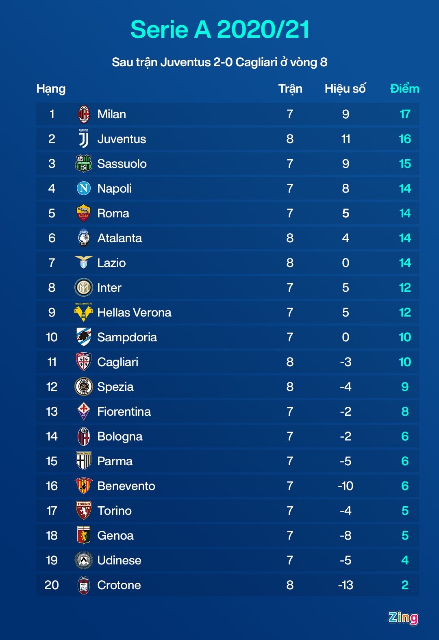The image size is (439, 640).
Task: Click the Sampdoria team crest
Action: point(84,337)
